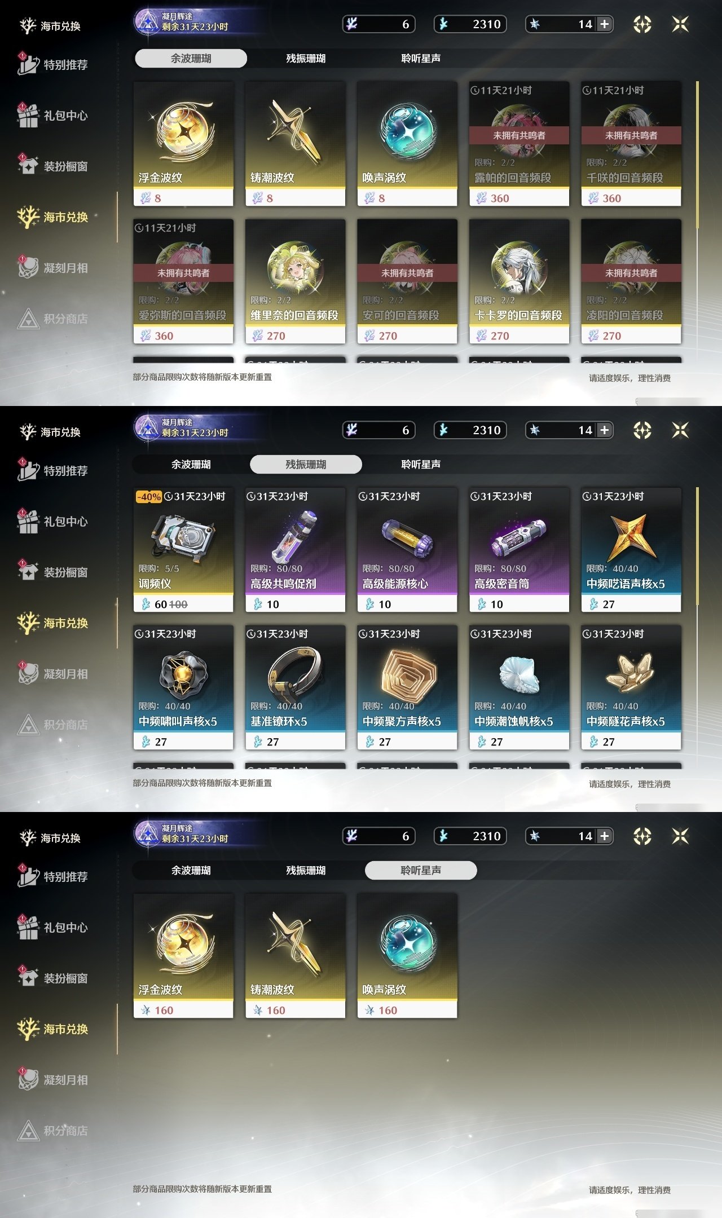Select the 中频隧花声核x5 item
The width and height of the screenshot is (722, 1218).
click(631, 688)
